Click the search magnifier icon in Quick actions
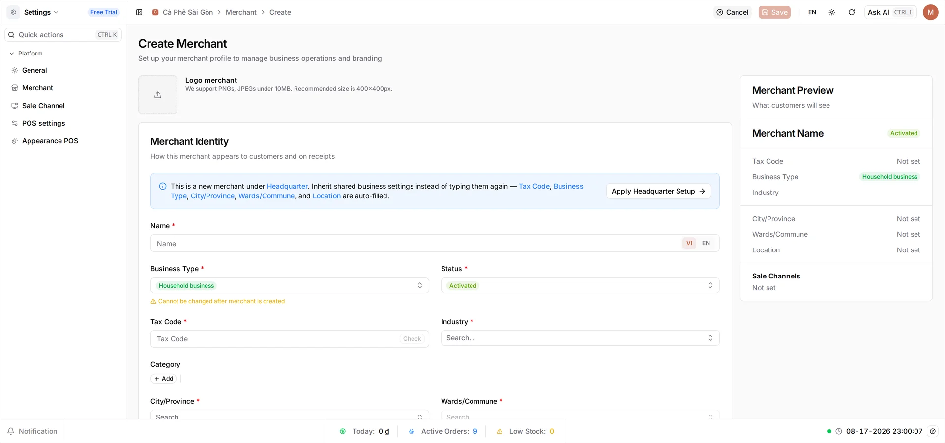Viewport: 945px width, 443px height. click(x=11, y=35)
